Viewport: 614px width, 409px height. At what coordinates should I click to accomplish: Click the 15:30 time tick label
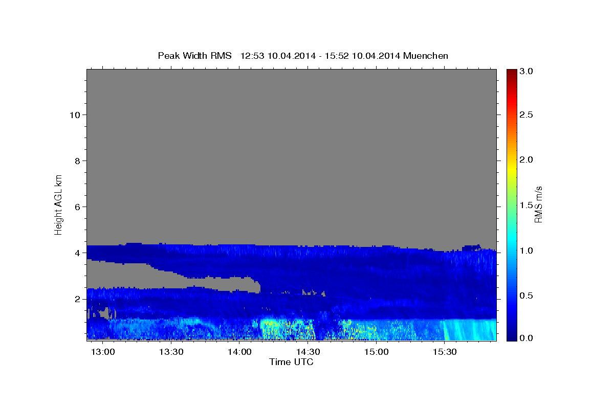[445, 352]
